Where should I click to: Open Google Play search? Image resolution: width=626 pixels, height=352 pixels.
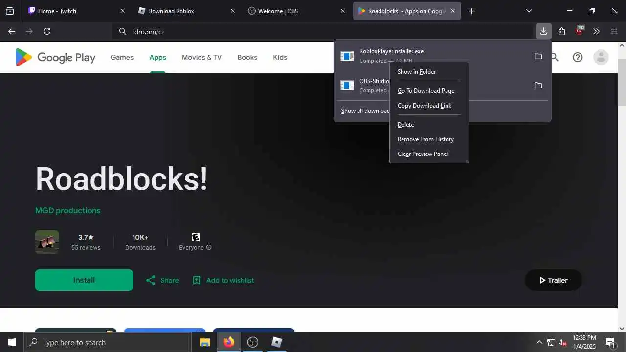pyautogui.click(x=555, y=57)
